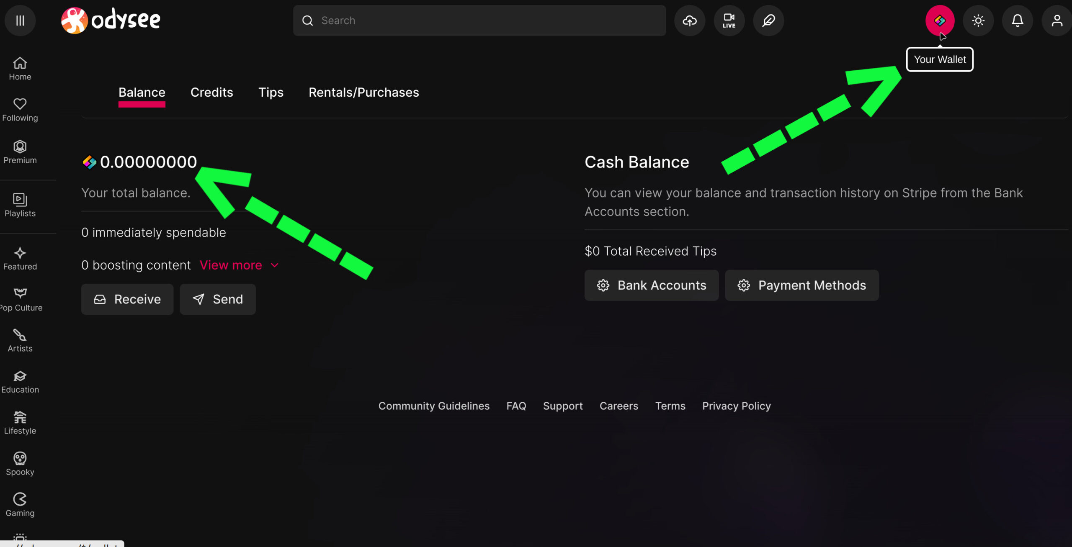
Task: Open the upload/publish icon
Action: click(690, 20)
